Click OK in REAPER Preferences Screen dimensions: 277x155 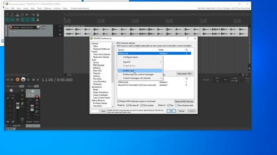coord(171,111)
